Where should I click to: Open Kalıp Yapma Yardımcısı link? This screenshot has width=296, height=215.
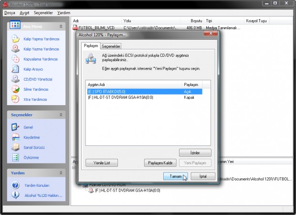click(42, 39)
